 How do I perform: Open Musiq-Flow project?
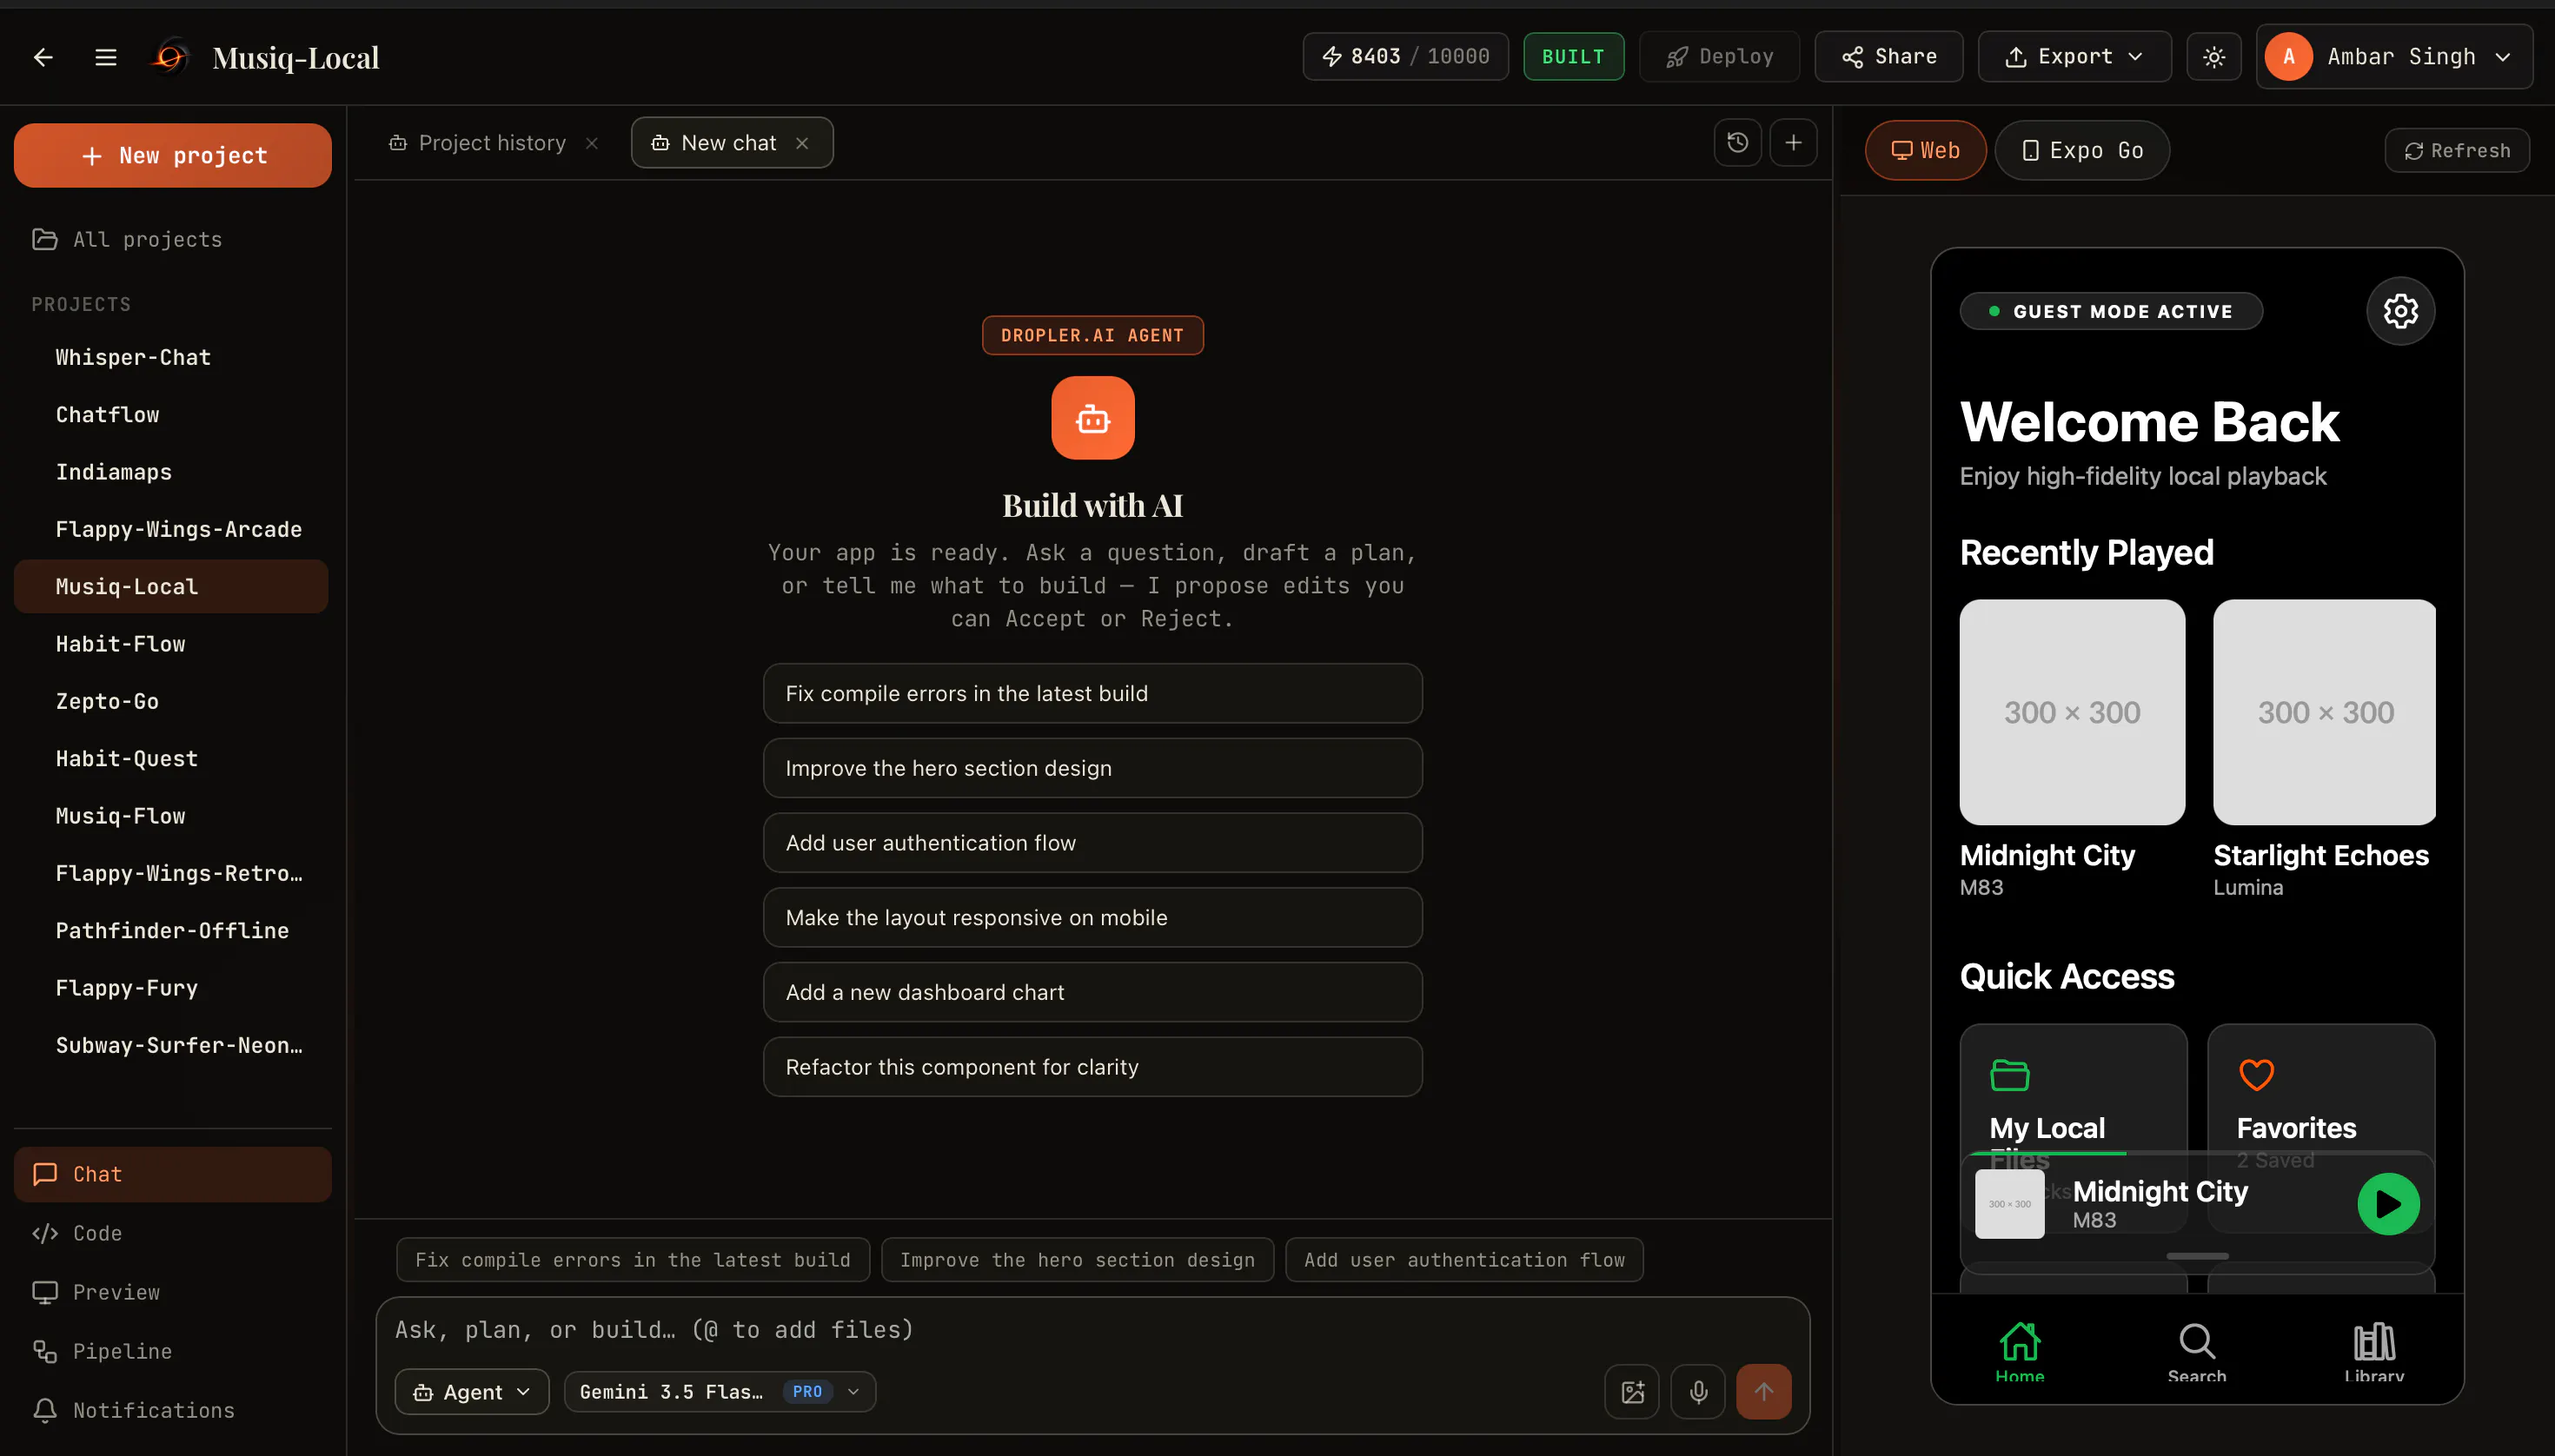coord(171,816)
